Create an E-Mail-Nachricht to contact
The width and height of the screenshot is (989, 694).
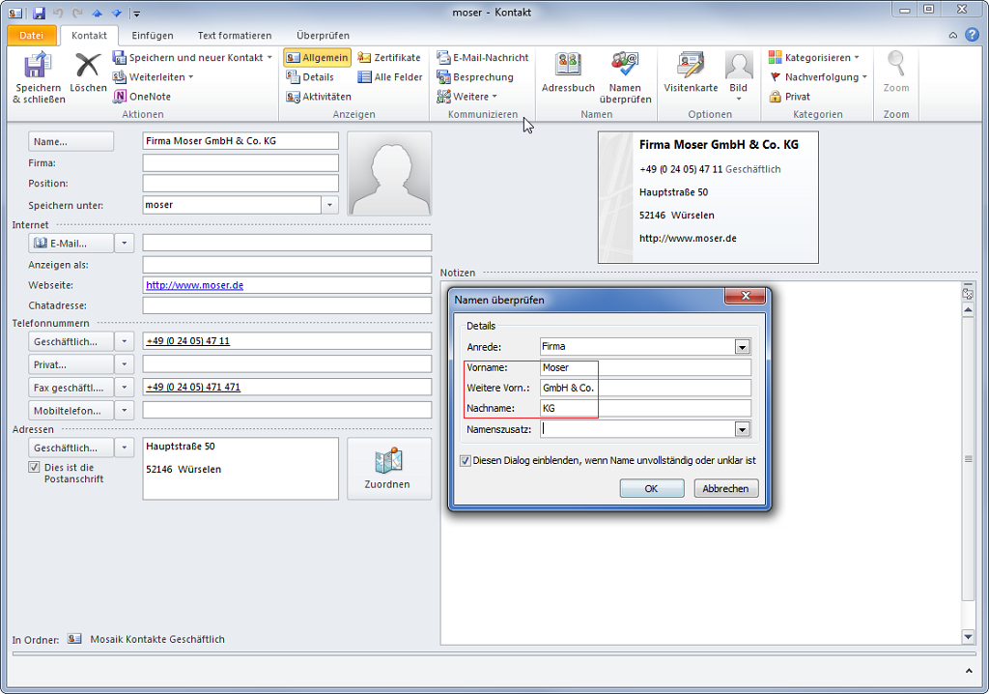483,57
